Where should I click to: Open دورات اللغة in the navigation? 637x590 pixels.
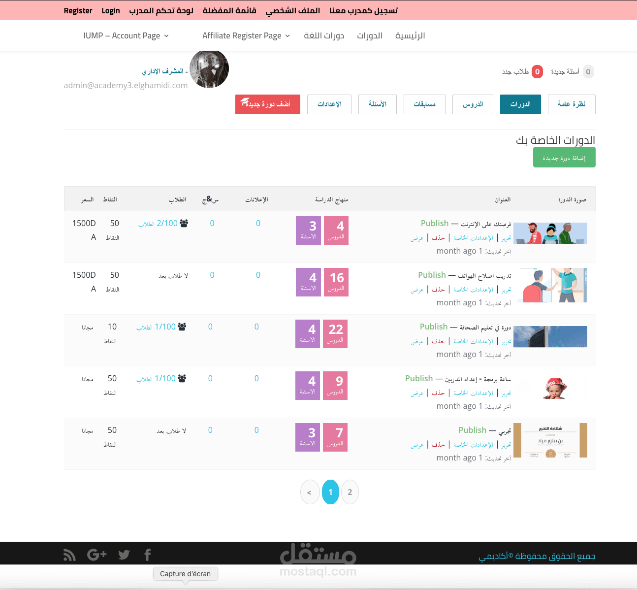click(x=324, y=35)
